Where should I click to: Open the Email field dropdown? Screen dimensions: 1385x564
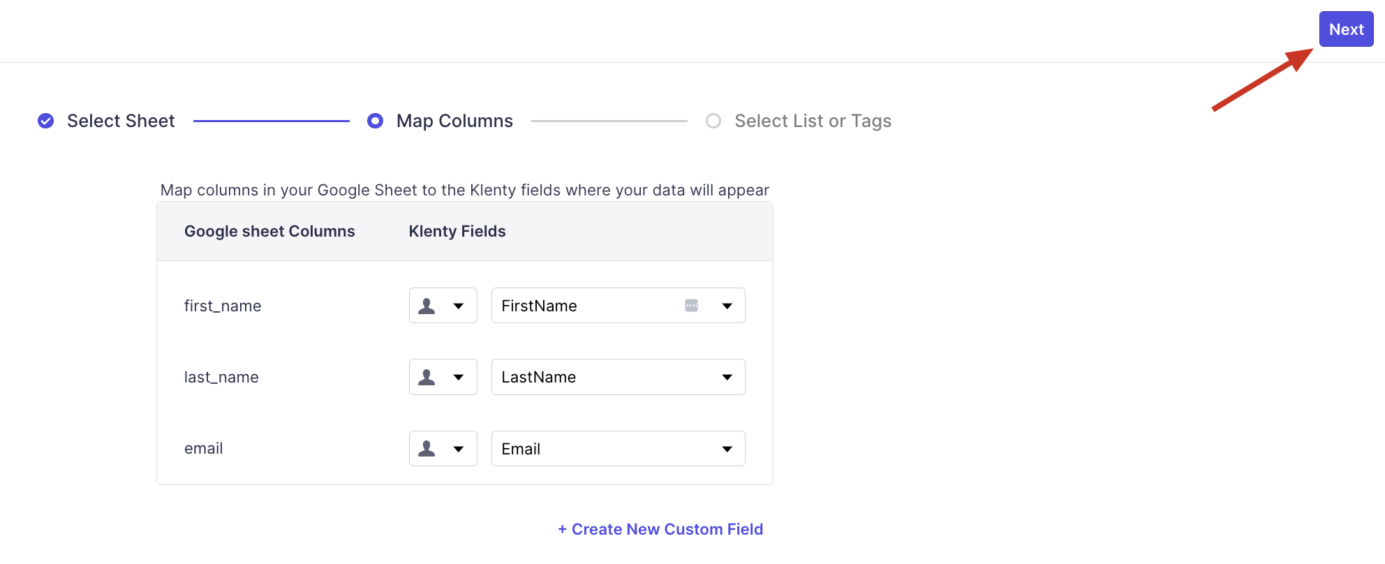[x=727, y=449]
